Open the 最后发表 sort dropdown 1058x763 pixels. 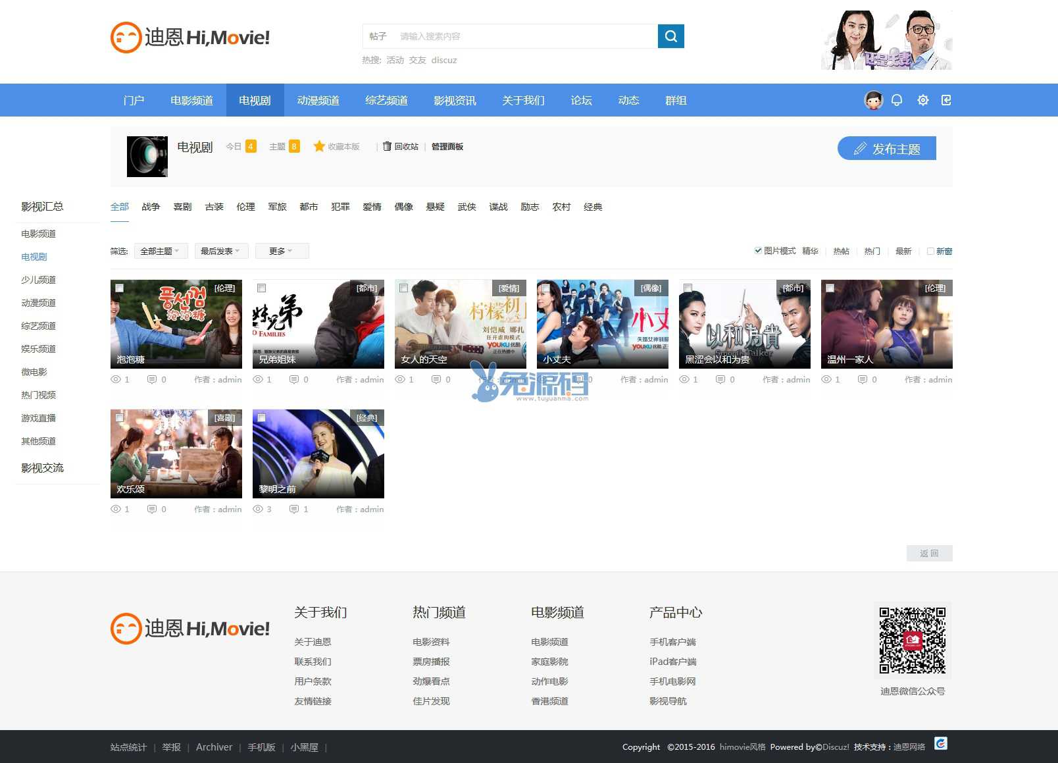coord(221,251)
